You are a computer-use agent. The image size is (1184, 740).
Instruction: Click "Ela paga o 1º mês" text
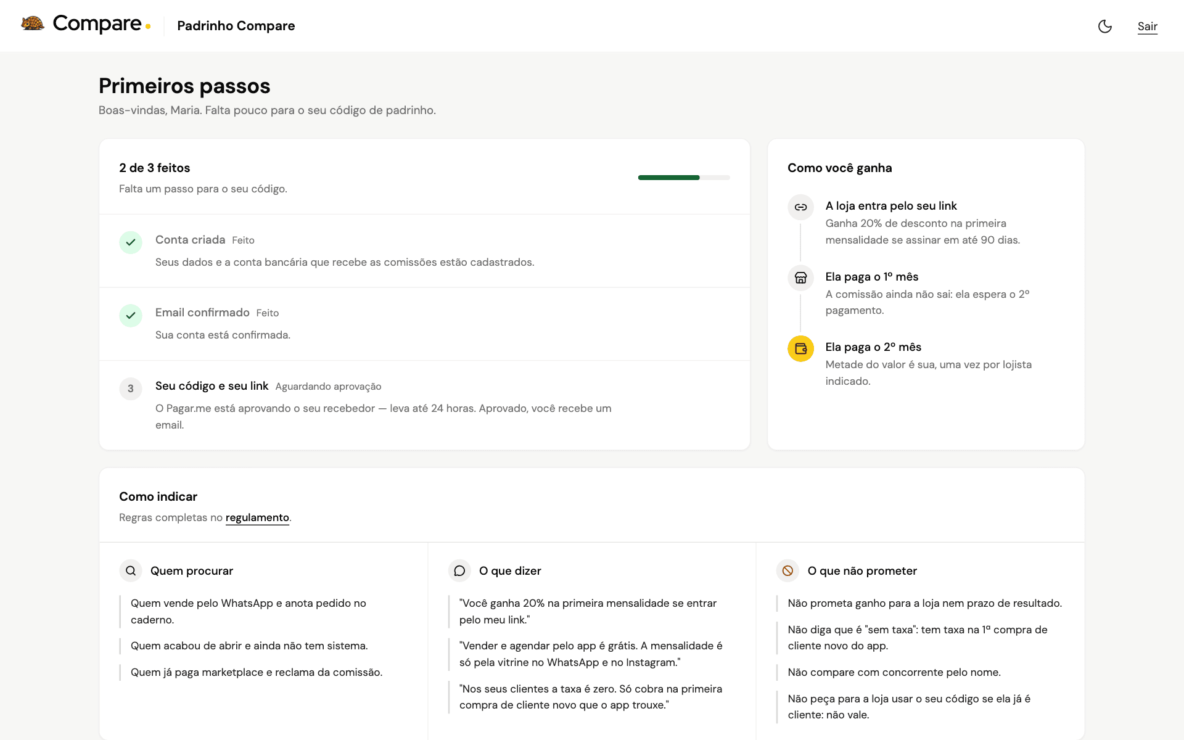pyautogui.click(x=872, y=277)
